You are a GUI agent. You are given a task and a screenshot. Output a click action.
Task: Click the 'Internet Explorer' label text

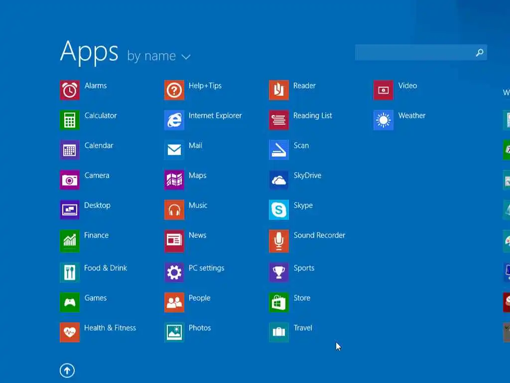tap(215, 116)
